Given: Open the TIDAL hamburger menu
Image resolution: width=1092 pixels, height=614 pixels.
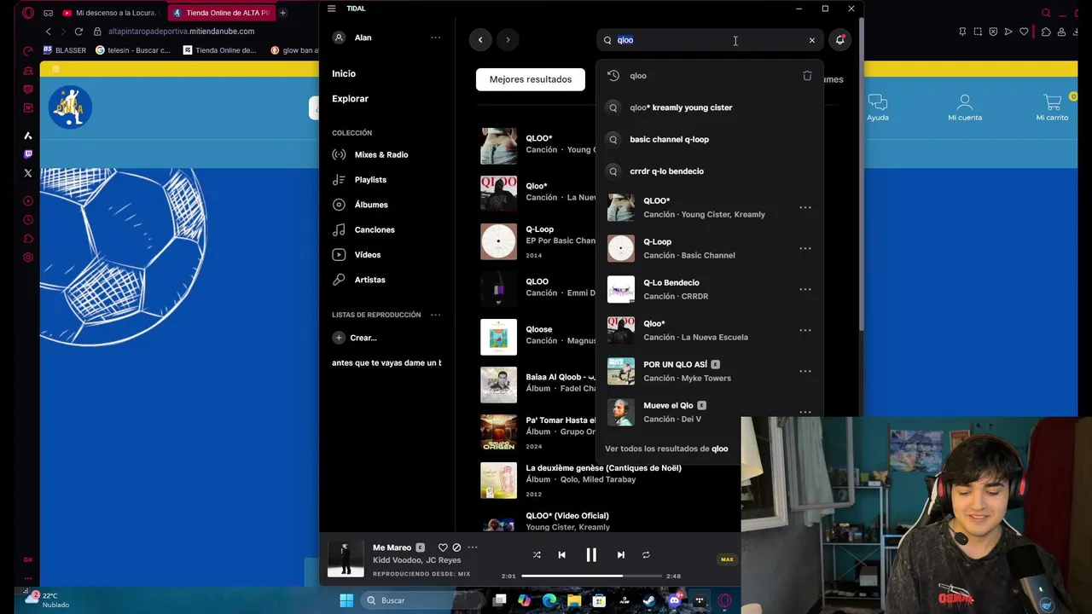Looking at the screenshot, I should 331,9.
